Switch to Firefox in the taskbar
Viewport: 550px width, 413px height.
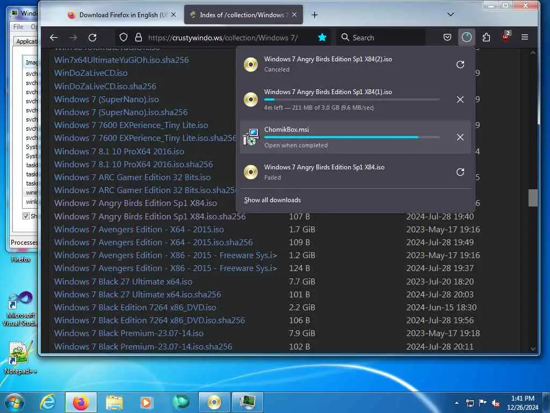(81, 402)
